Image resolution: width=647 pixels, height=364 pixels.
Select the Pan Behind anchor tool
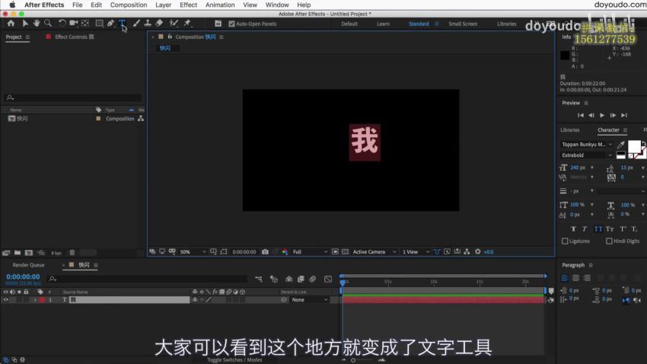point(85,24)
